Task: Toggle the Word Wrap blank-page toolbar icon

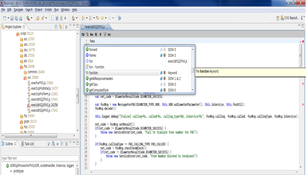Action: pyautogui.click(x=53, y=18)
